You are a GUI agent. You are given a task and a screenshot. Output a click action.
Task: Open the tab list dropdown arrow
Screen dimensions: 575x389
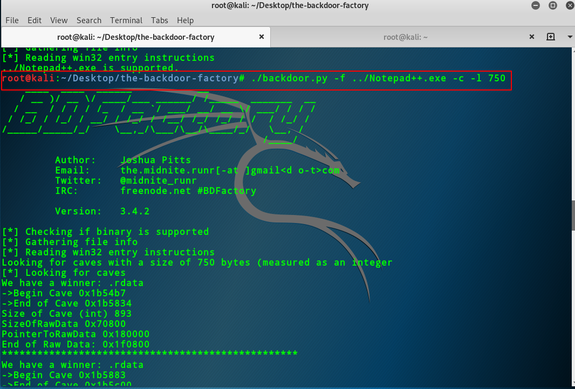click(x=570, y=37)
